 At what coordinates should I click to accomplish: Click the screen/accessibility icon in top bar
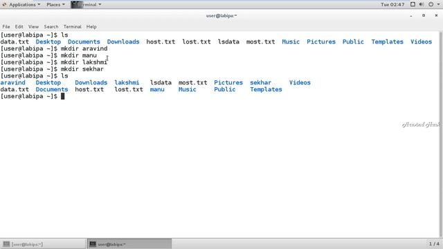click(413, 4)
